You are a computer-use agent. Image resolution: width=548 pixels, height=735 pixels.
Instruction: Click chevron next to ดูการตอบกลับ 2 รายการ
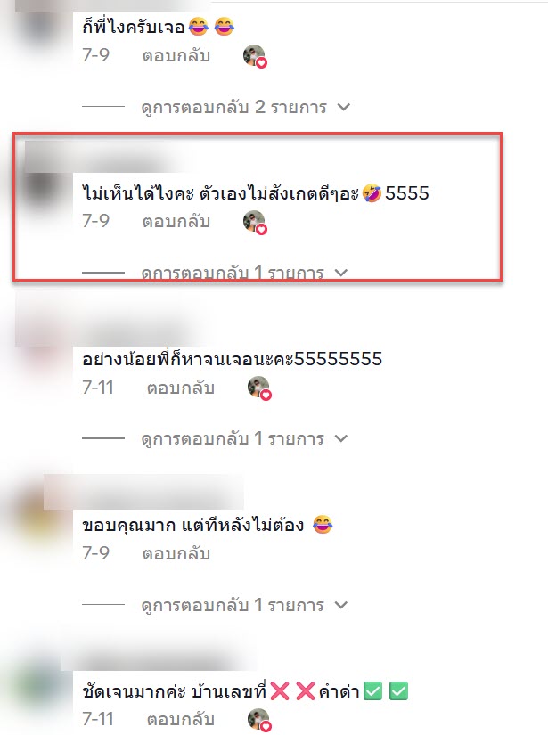pyautogui.click(x=344, y=107)
